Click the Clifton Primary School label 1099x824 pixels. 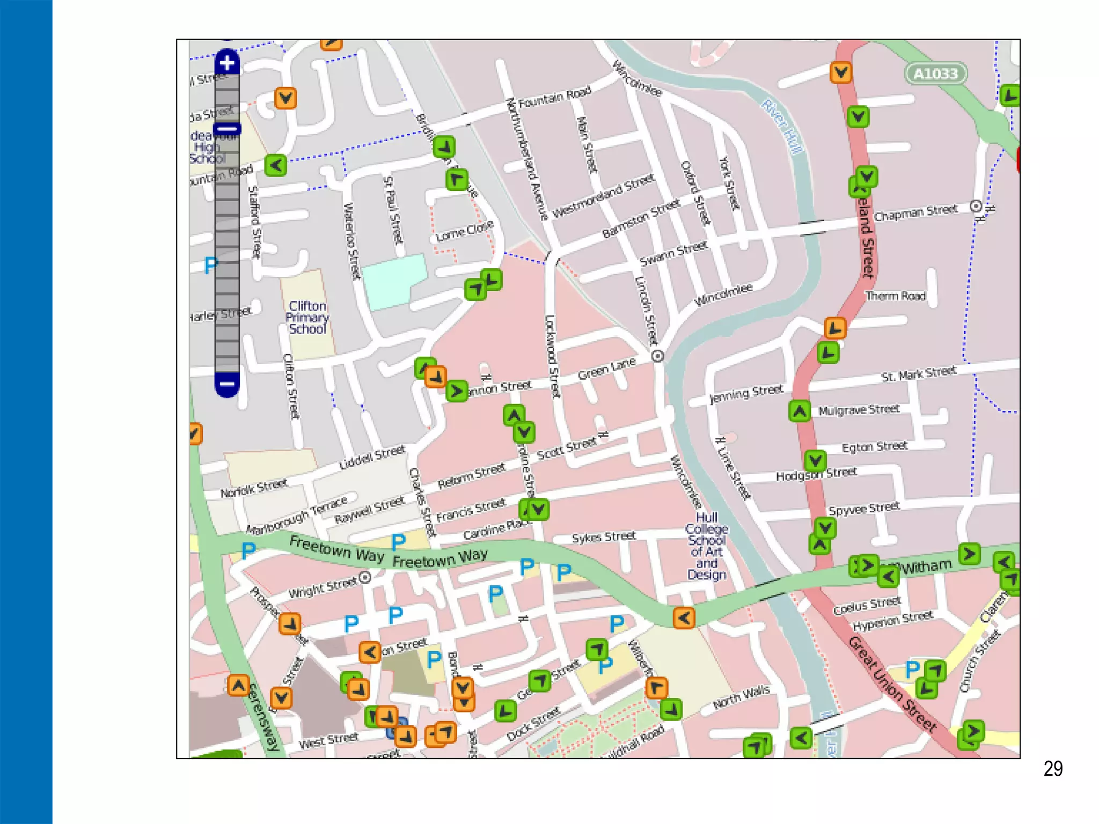tap(307, 317)
